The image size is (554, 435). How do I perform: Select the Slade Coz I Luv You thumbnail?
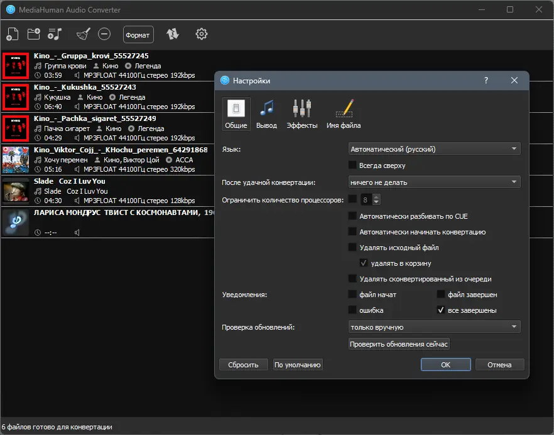pos(16,191)
